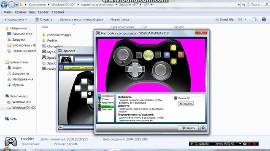Viewport: 270px width, 151px height.
Task: Open recent locations dropdown next to nav arrows
Action: (16, 5)
